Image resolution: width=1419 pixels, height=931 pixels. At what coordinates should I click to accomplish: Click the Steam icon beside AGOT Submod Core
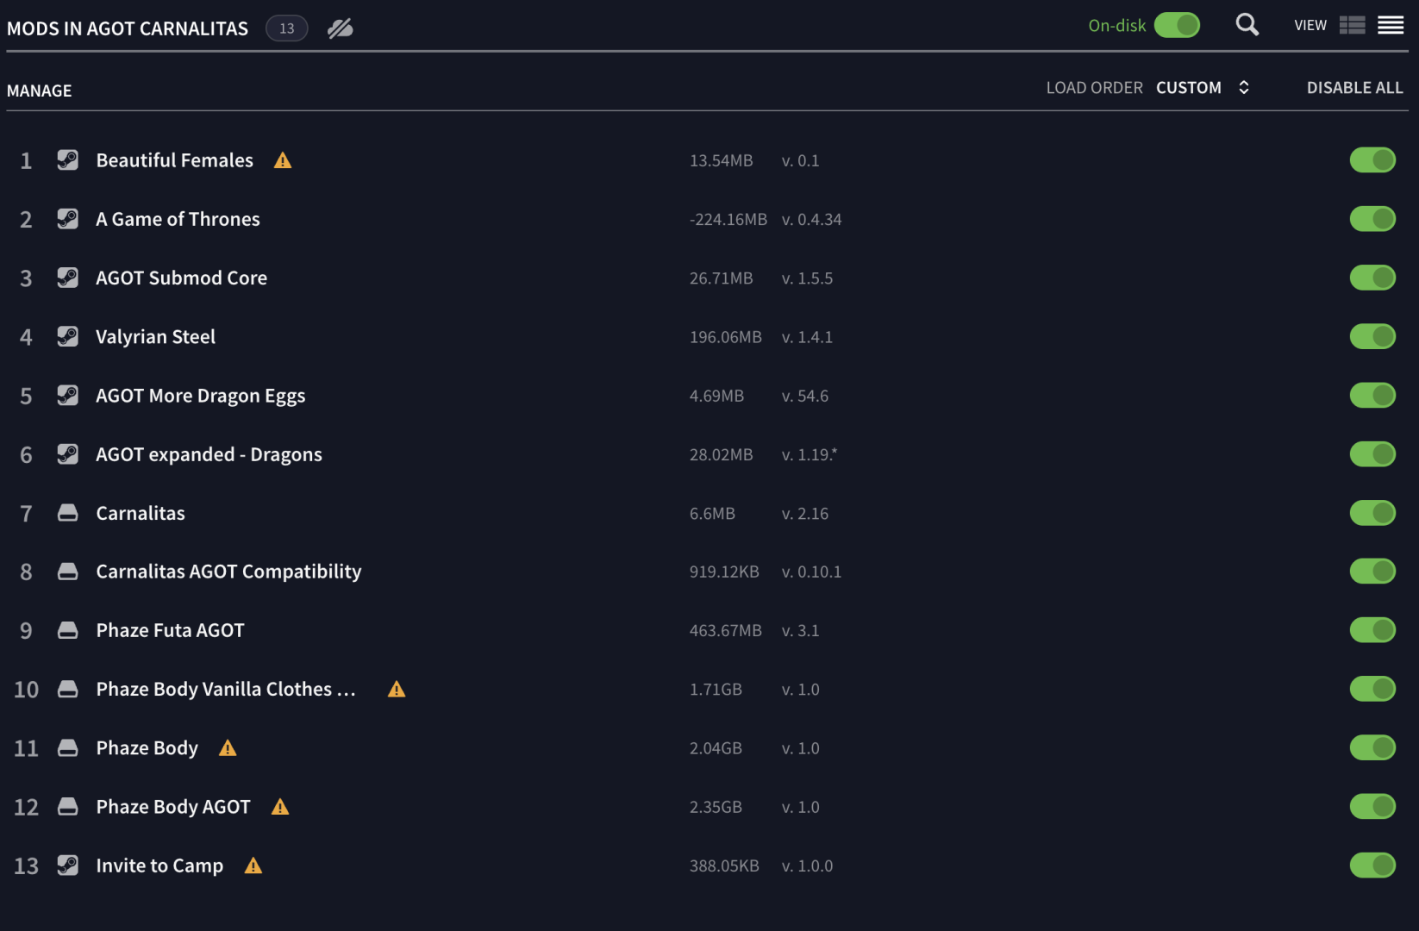[x=67, y=278]
